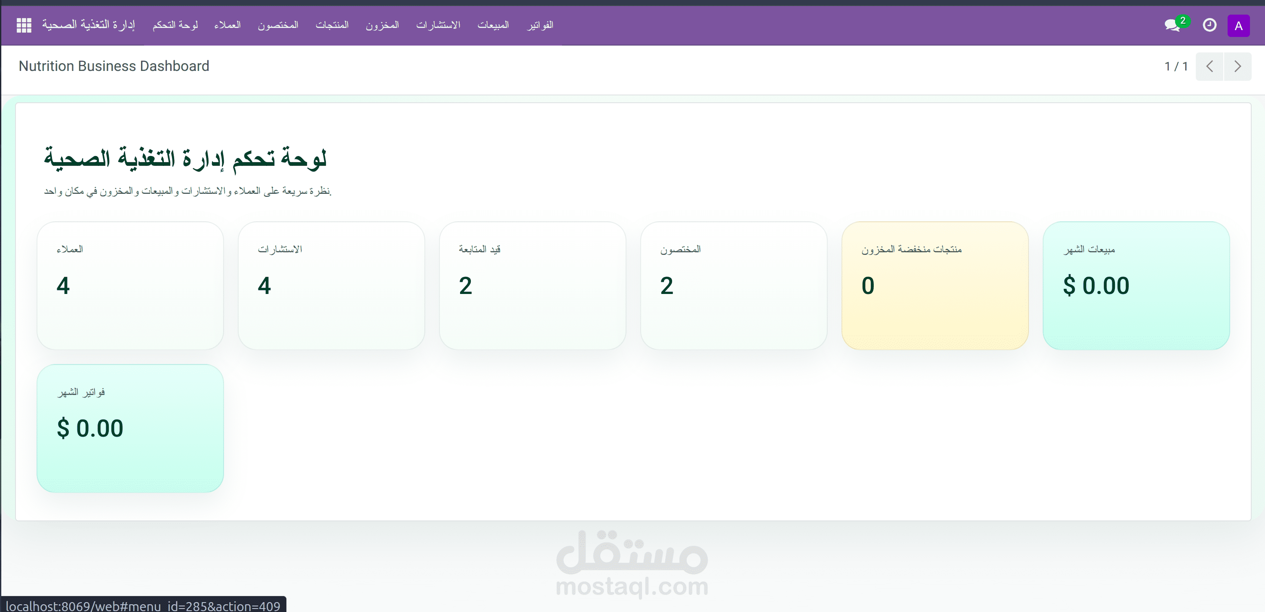
Task: Click the قيد المتابعة stat card
Action: click(x=532, y=286)
